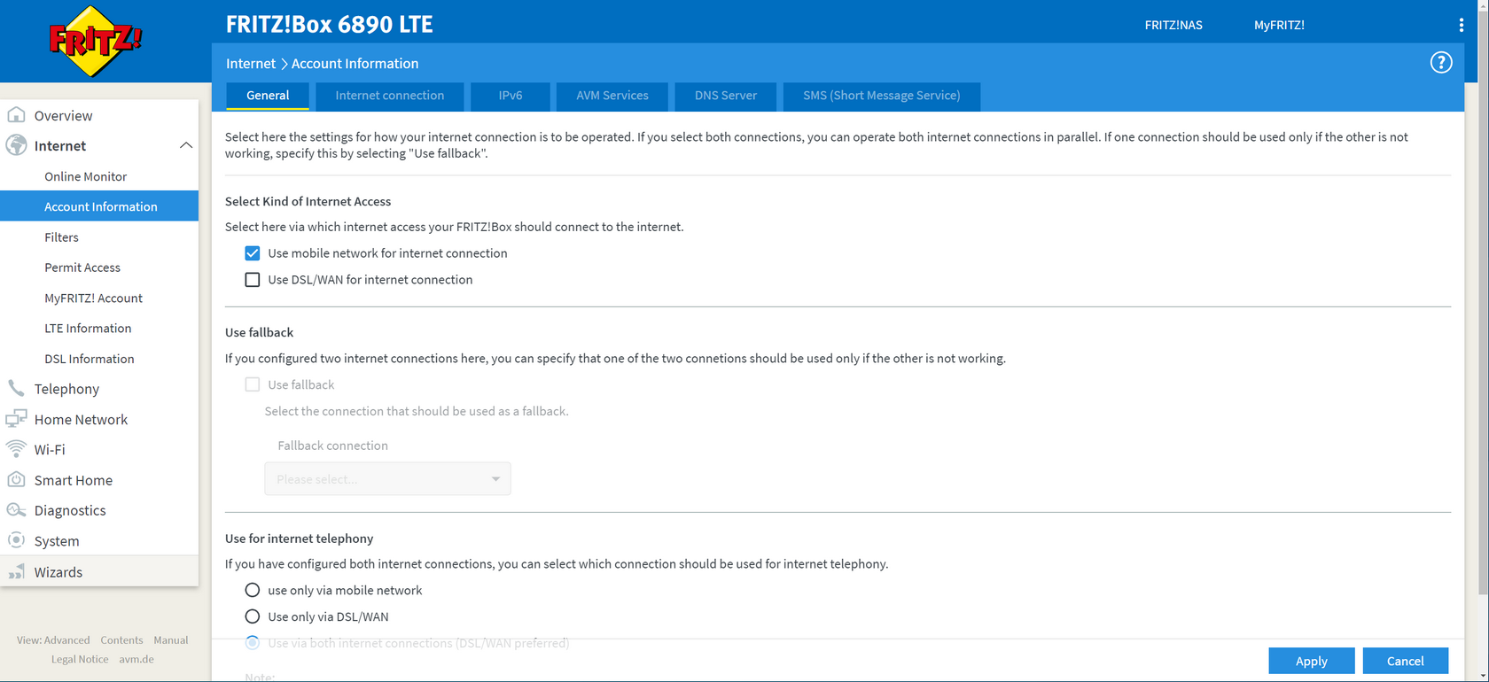Viewport: 1489px width, 682px height.
Task: Click the Select Kind of Internet Access heading
Action: coord(308,201)
